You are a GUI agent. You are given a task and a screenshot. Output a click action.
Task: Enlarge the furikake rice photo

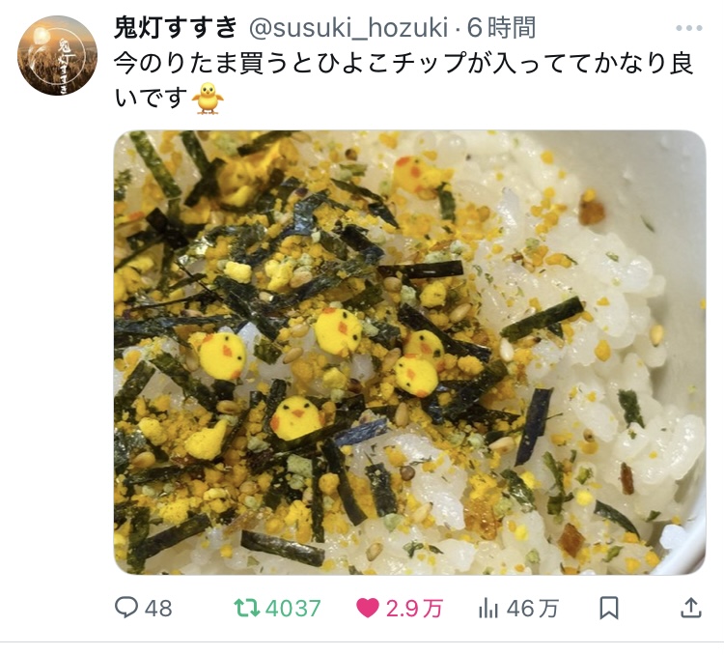click(x=409, y=353)
